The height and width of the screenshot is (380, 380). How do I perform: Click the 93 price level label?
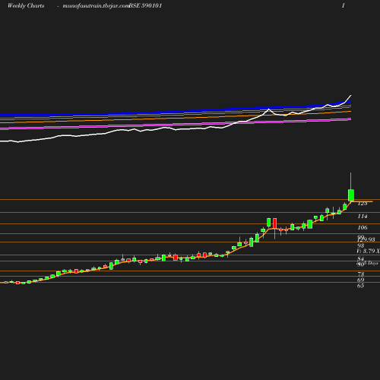pos(360,245)
